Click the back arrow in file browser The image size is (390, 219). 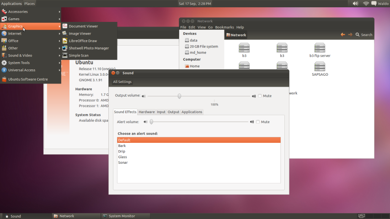[x=343, y=35]
